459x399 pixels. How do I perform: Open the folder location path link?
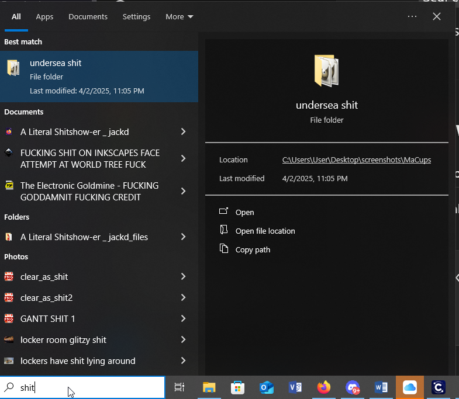pyautogui.click(x=356, y=159)
